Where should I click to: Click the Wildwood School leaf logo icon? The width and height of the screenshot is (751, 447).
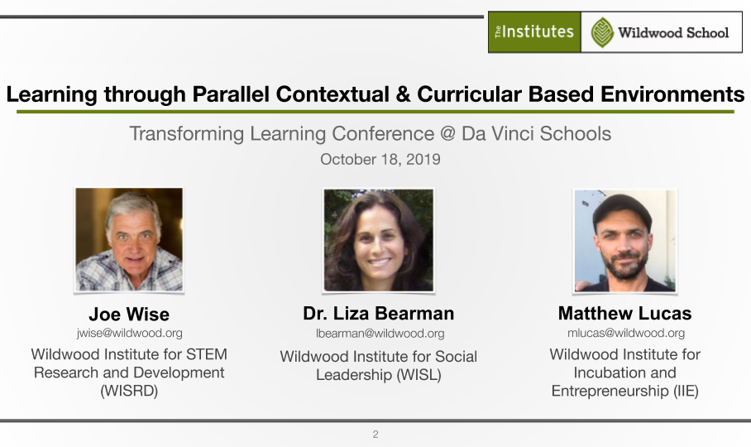[x=602, y=32]
